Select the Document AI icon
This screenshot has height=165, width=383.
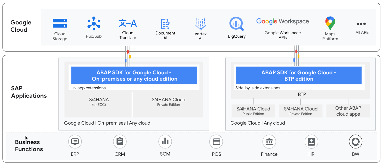(x=165, y=23)
